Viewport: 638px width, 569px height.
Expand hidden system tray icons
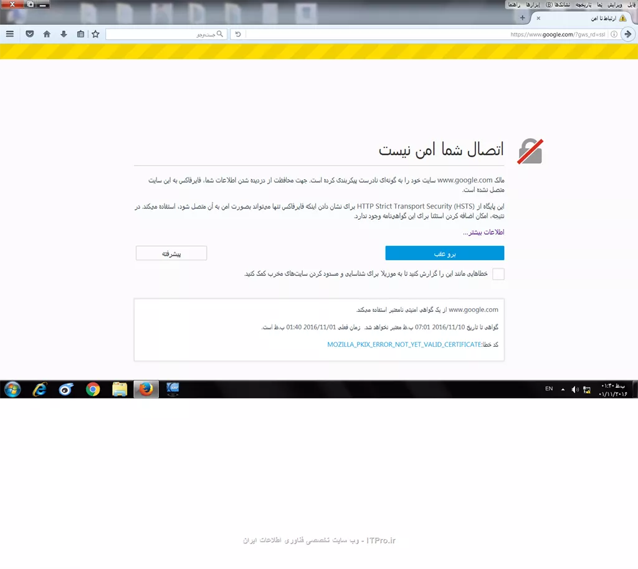click(x=563, y=389)
